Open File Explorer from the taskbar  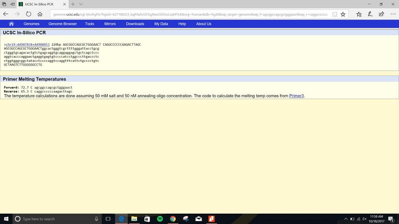click(x=134, y=219)
